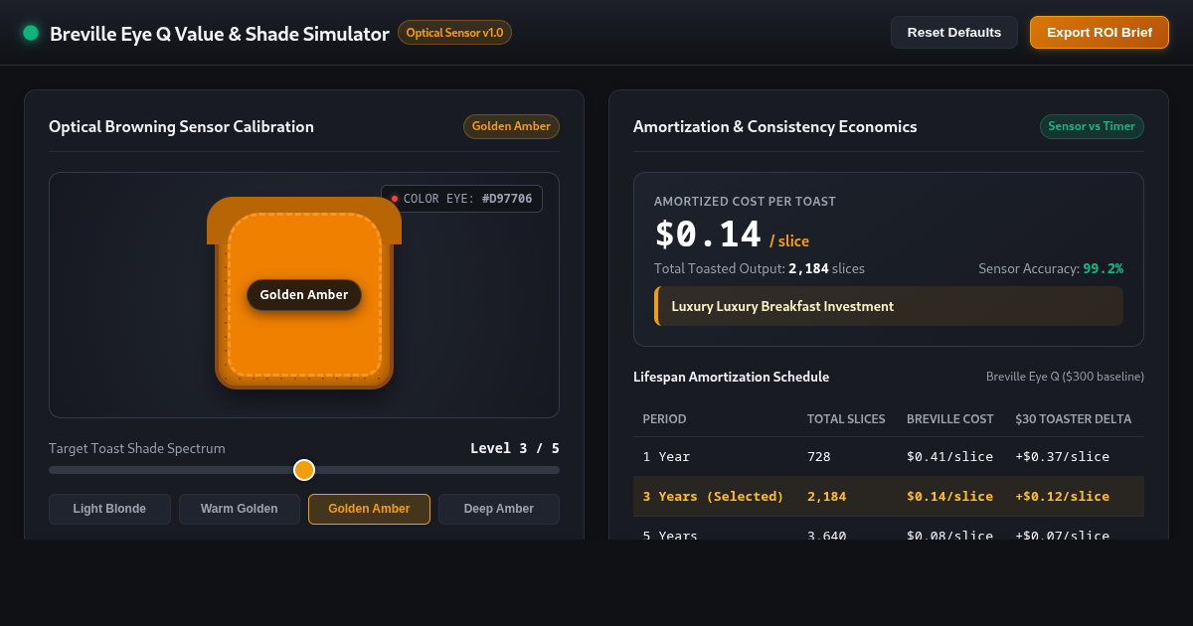Click the Luxury Luxury Breakfast Investment banner

click(x=889, y=306)
